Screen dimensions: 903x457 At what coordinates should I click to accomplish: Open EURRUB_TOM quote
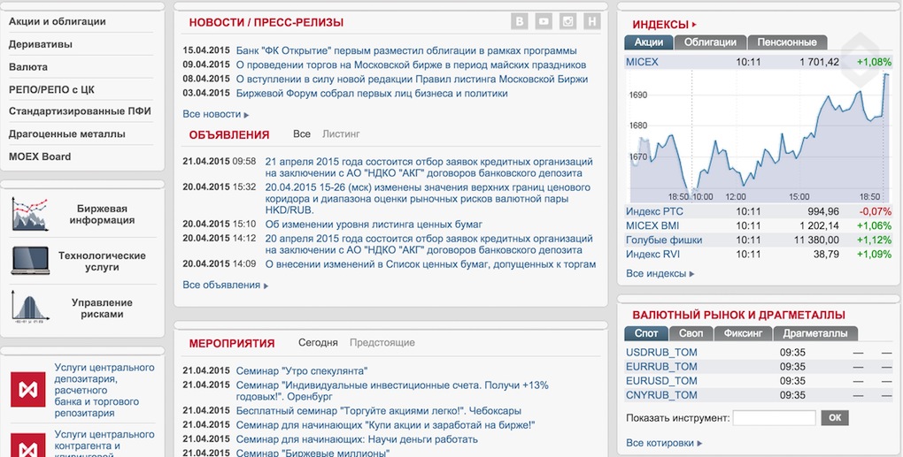click(661, 367)
